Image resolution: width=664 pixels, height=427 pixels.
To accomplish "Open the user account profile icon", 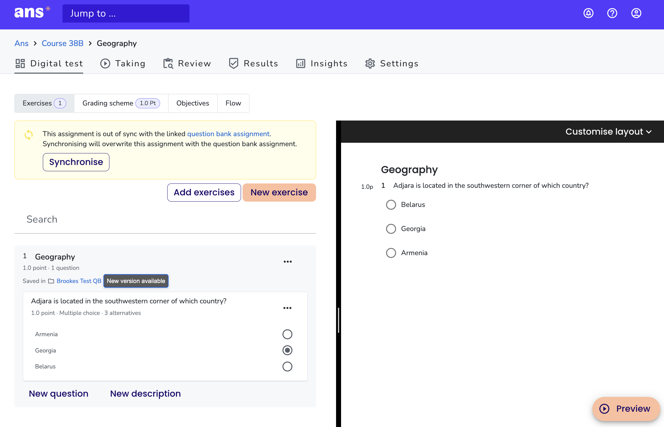I will coord(636,13).
